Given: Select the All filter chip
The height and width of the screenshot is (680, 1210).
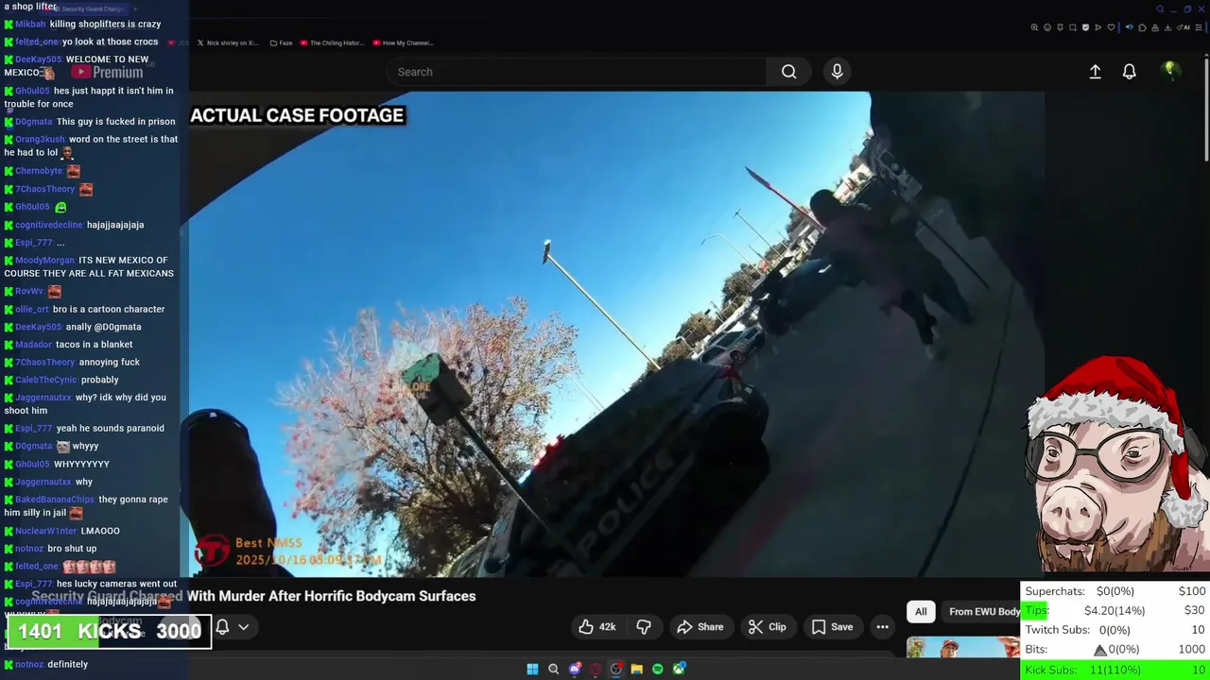Looking at the screenshot, I should coord(921,611).
